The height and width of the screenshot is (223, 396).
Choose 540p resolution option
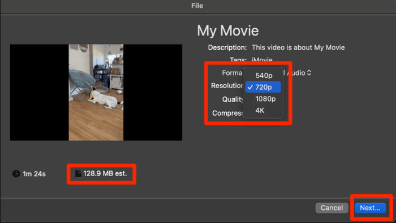(263, 75)
